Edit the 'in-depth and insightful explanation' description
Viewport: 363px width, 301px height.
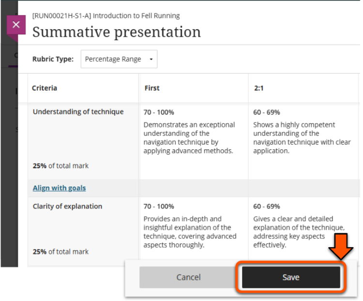[190, 232]
